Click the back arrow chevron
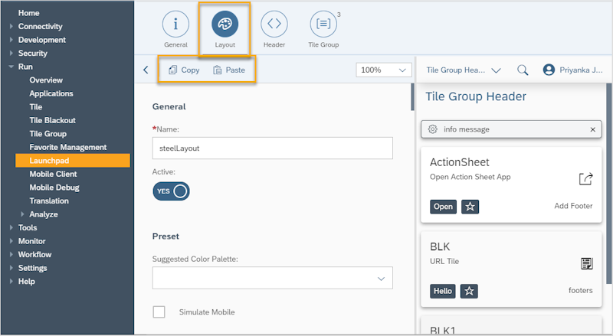The width and height of the screenshot is (613, 336). click(x=146, y=70)
